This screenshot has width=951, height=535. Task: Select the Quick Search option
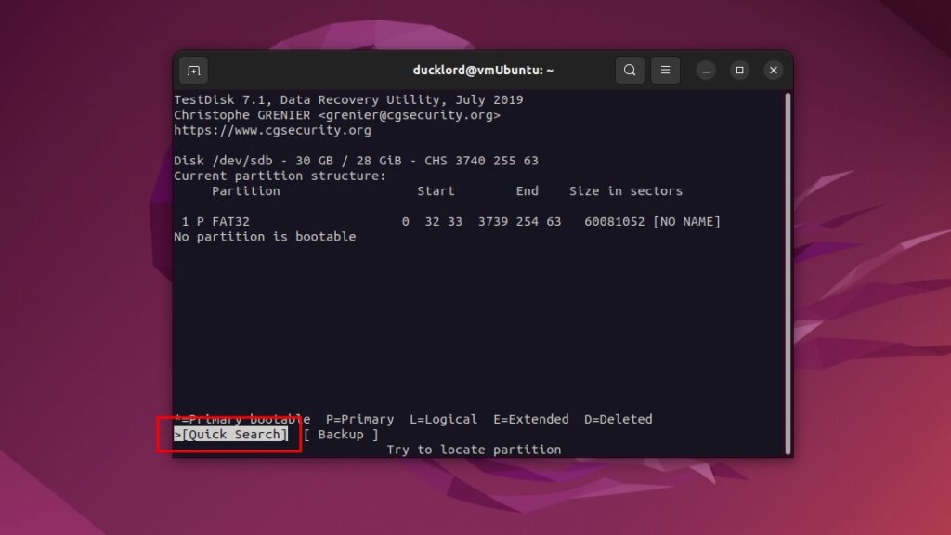point(234,435)
